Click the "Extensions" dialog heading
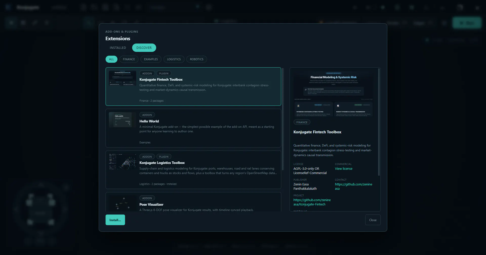The width and height of the screenshot is (486, 255). pos(118,38)
